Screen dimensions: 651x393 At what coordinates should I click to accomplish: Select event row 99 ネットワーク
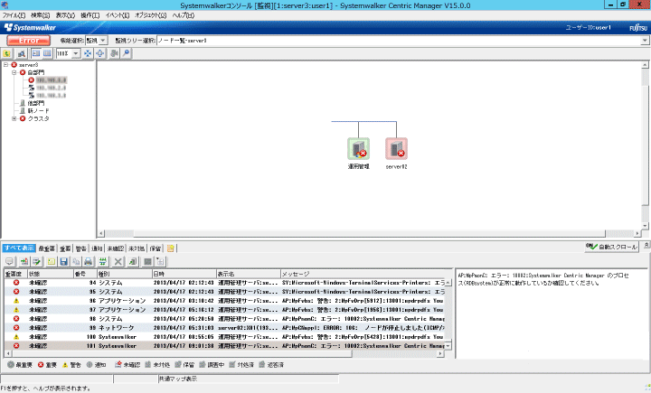click(224, 328)
